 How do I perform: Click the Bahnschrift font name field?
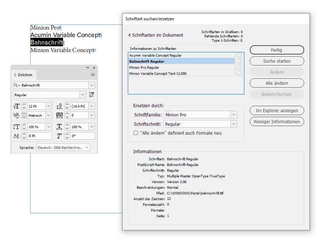(x=55, y=85)
